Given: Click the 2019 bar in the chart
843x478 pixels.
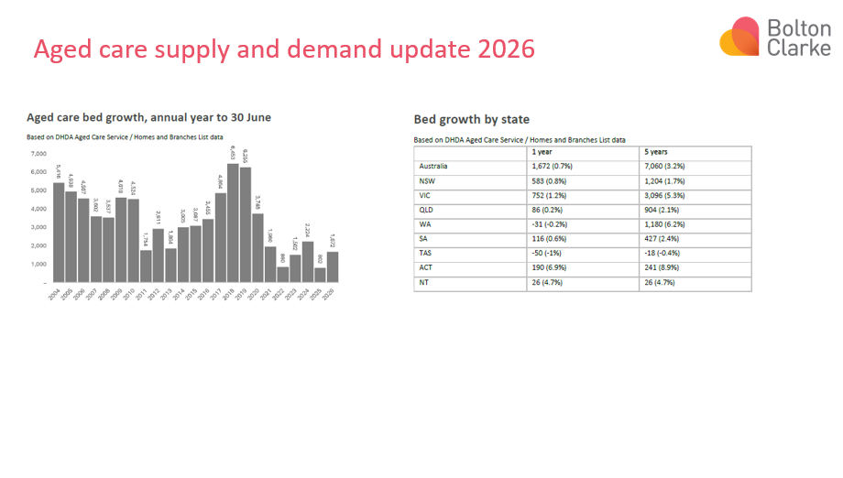Looking at the screenshot, I should coord(246,225).
